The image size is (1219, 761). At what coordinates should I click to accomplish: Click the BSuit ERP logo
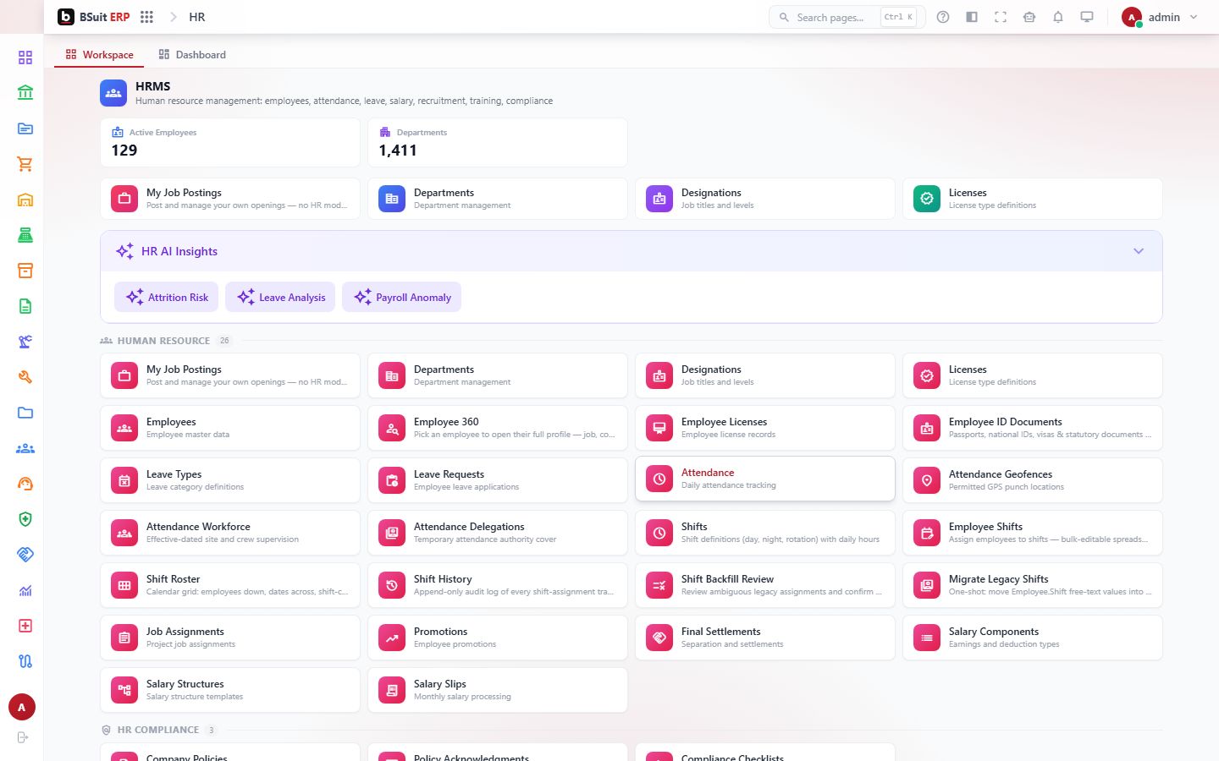[93, 17]
